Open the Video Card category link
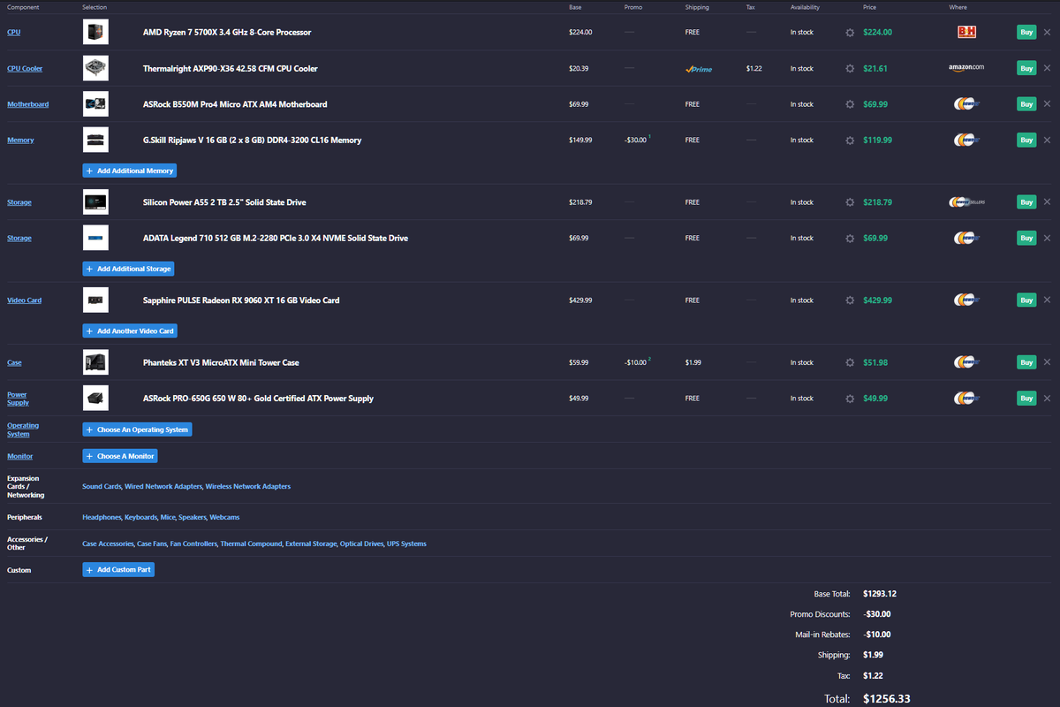This screenshot has height=707, width=1060. tap(25, 300)
